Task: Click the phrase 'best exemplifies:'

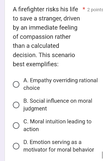Action: click(36, 64)
